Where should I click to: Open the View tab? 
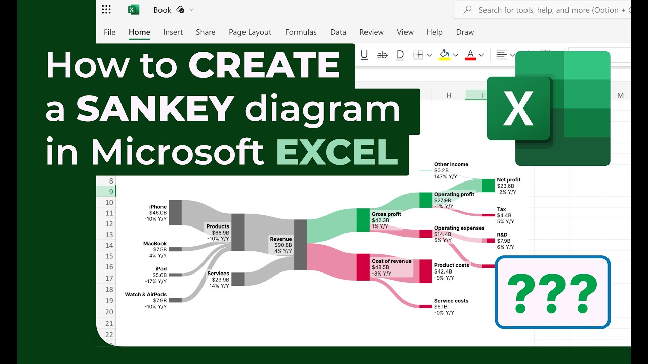405,32
